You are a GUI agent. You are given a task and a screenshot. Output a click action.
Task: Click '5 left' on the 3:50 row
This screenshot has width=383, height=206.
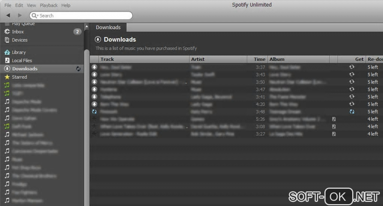tap(373, 82)
